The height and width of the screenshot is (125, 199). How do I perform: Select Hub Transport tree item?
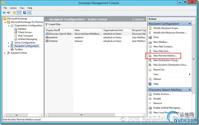click(x=26, y=36)
